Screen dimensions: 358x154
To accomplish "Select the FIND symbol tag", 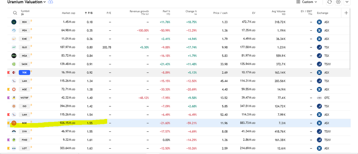I will [x=24, y=140].
